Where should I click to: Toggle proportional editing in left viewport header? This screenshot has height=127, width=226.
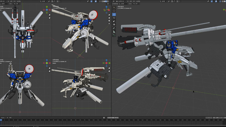[58, 1]
